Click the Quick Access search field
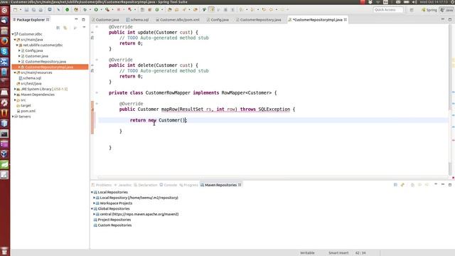The image size is (455, 256). click(388, 10)
